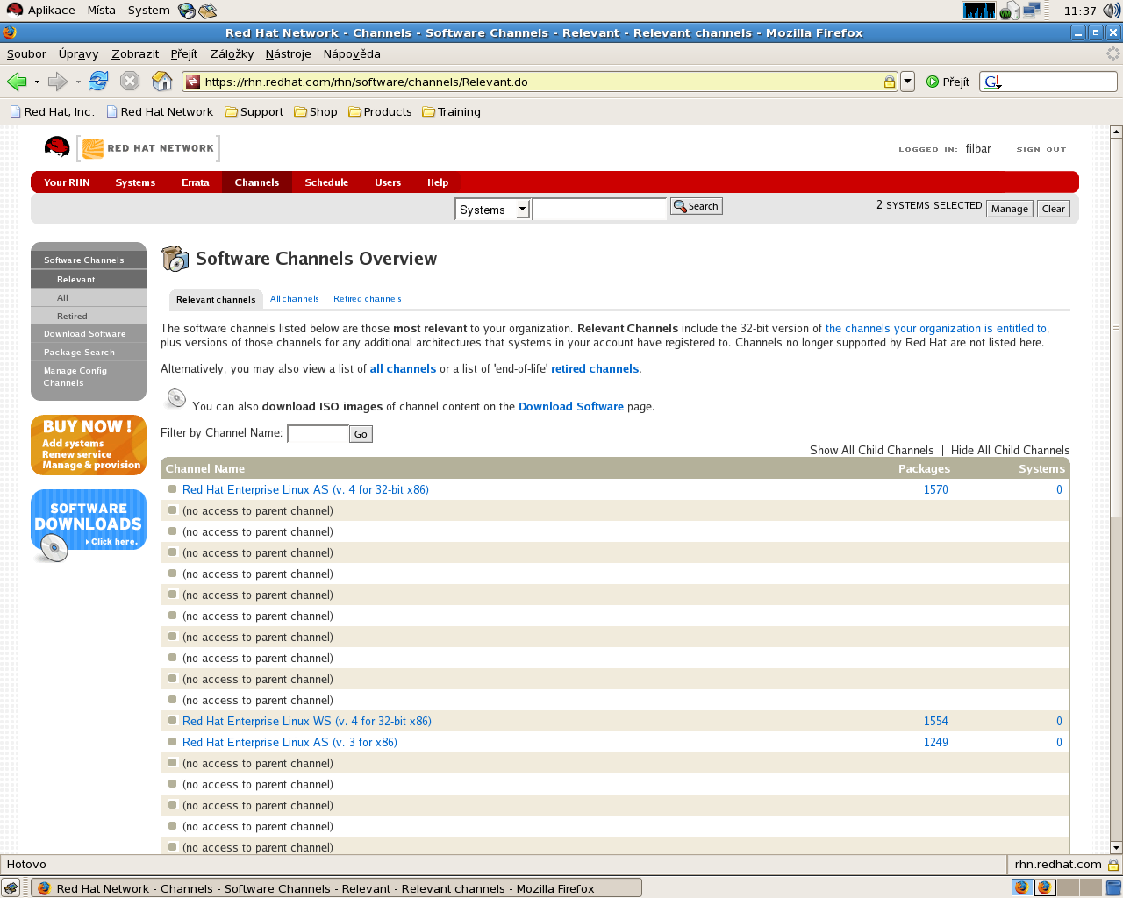Open the Nástroje menu
The image size is (1123, 898).
pos(288,53)
